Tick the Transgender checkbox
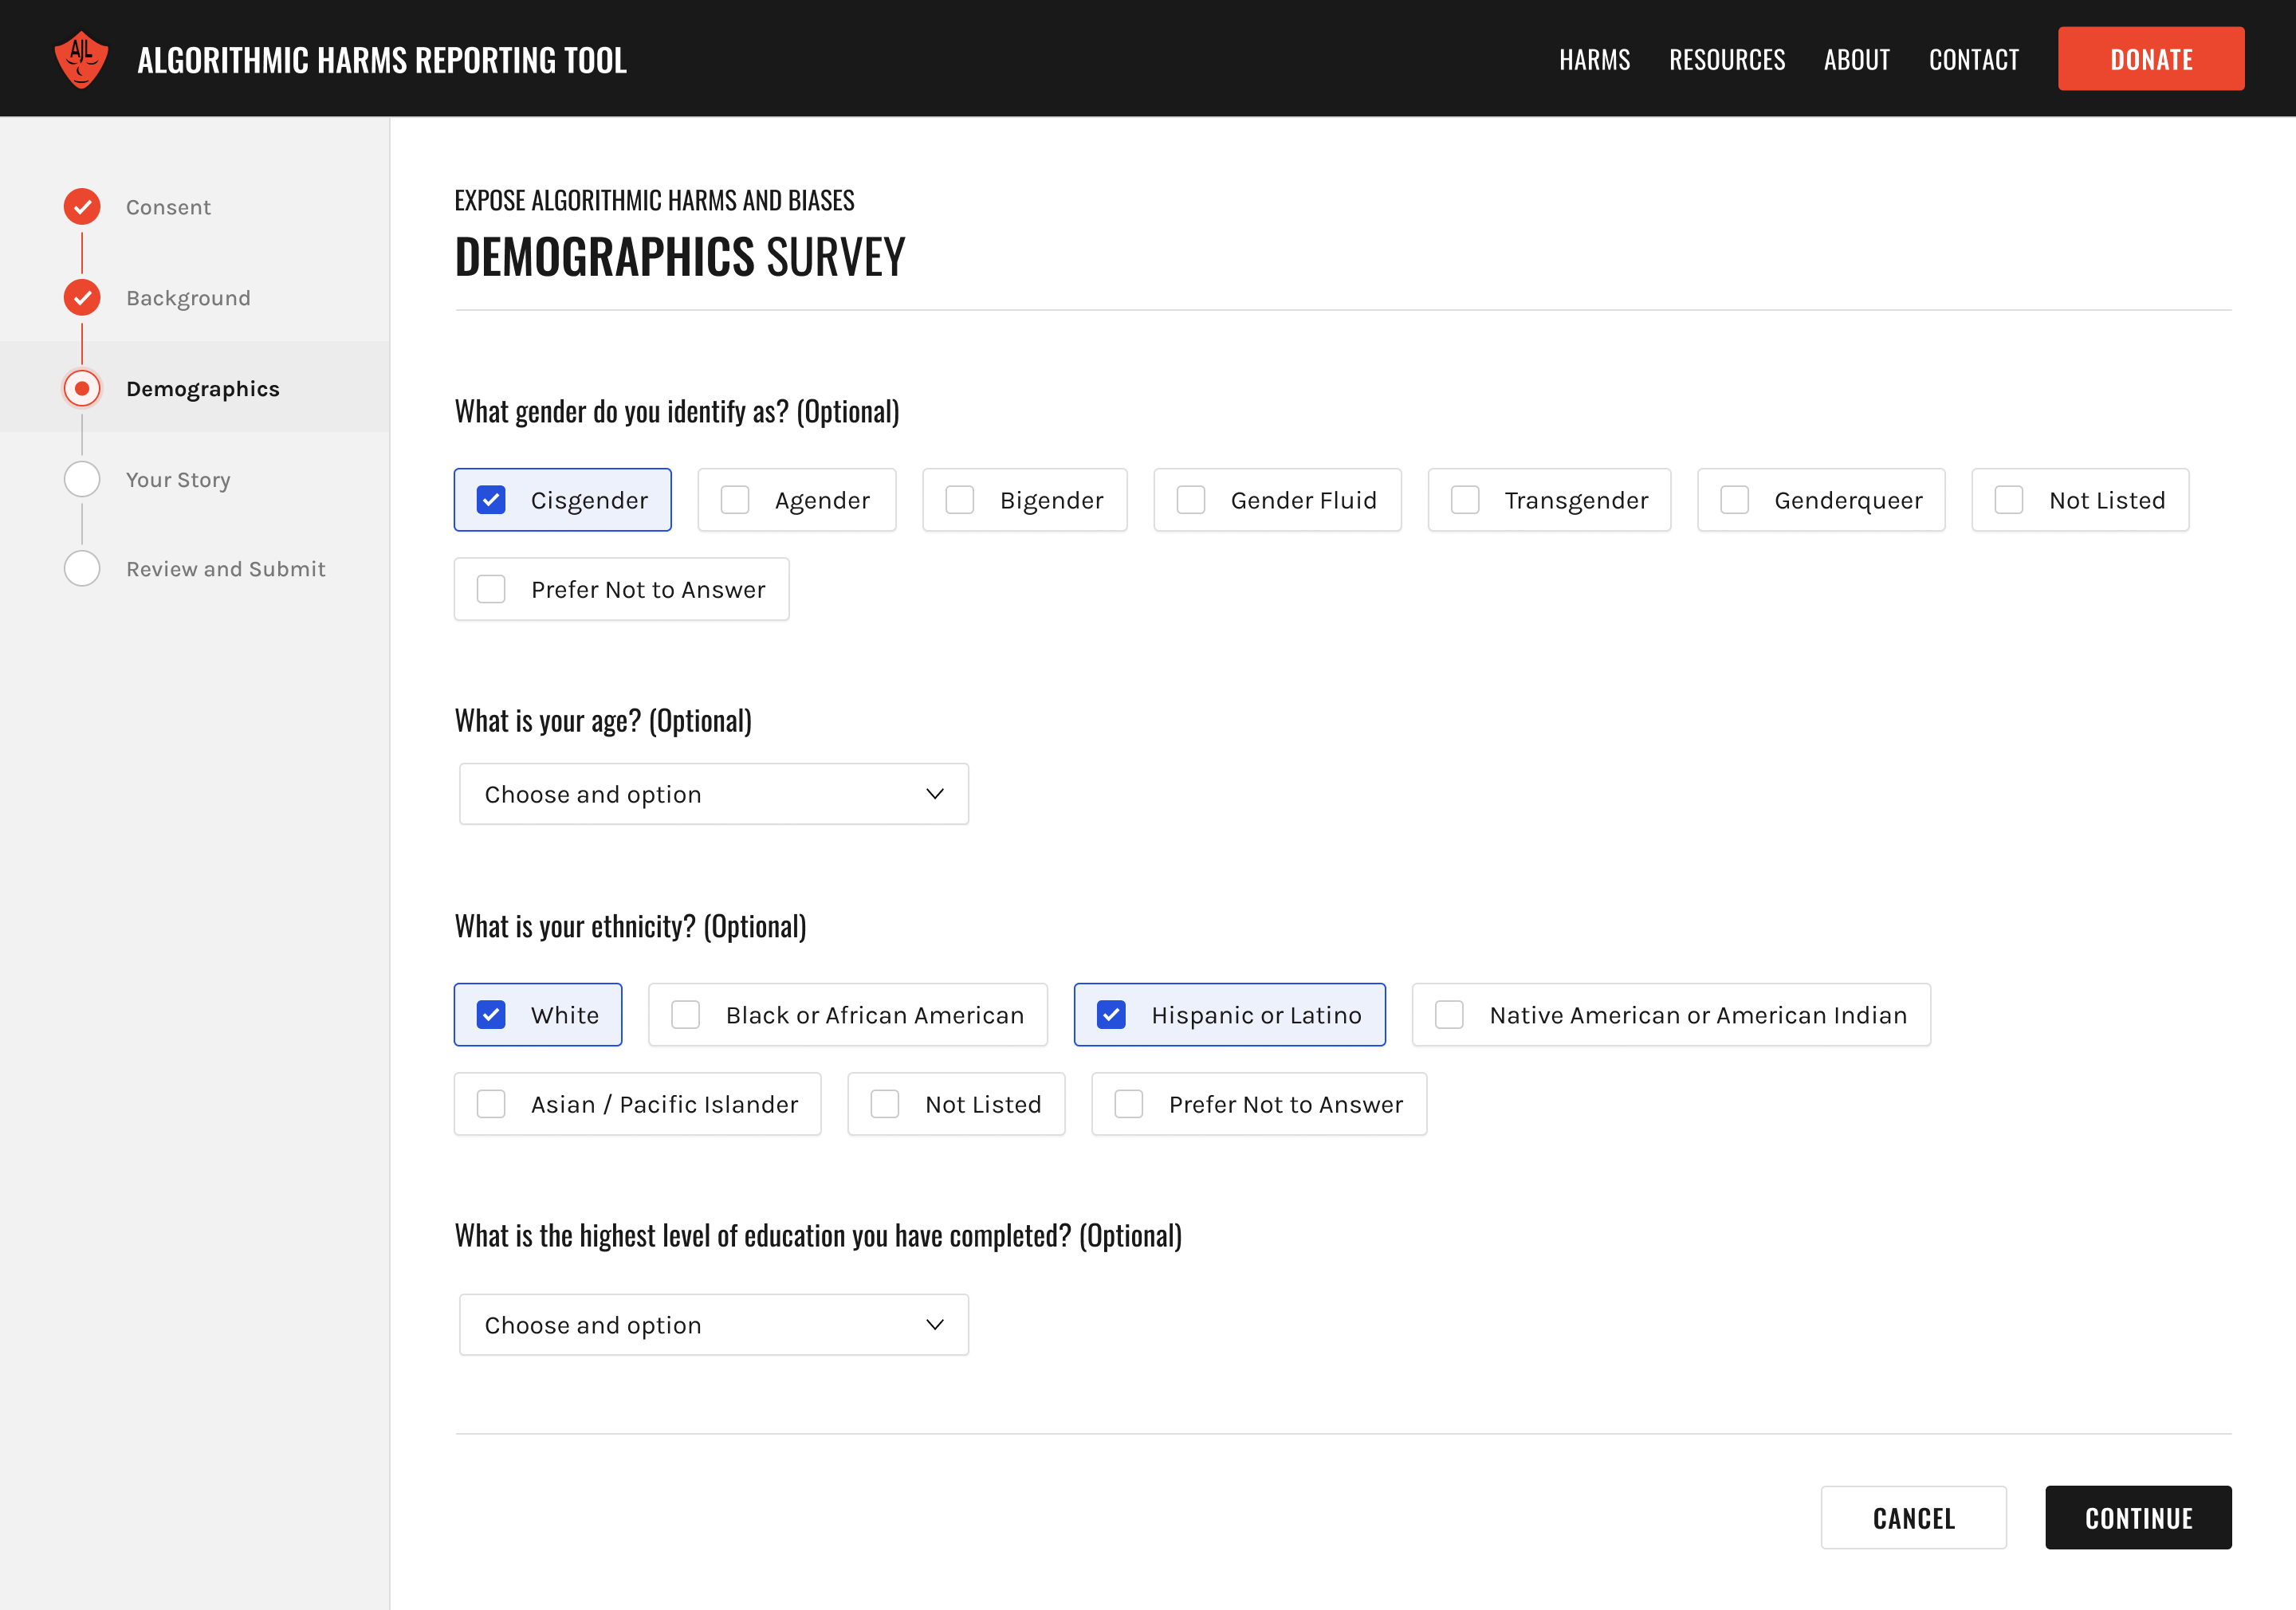 pos(1465,500)
